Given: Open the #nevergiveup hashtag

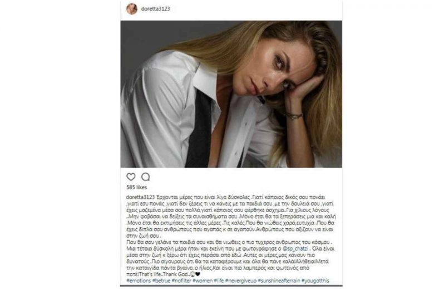Looking at the screenshot, I should pos(240,281).
